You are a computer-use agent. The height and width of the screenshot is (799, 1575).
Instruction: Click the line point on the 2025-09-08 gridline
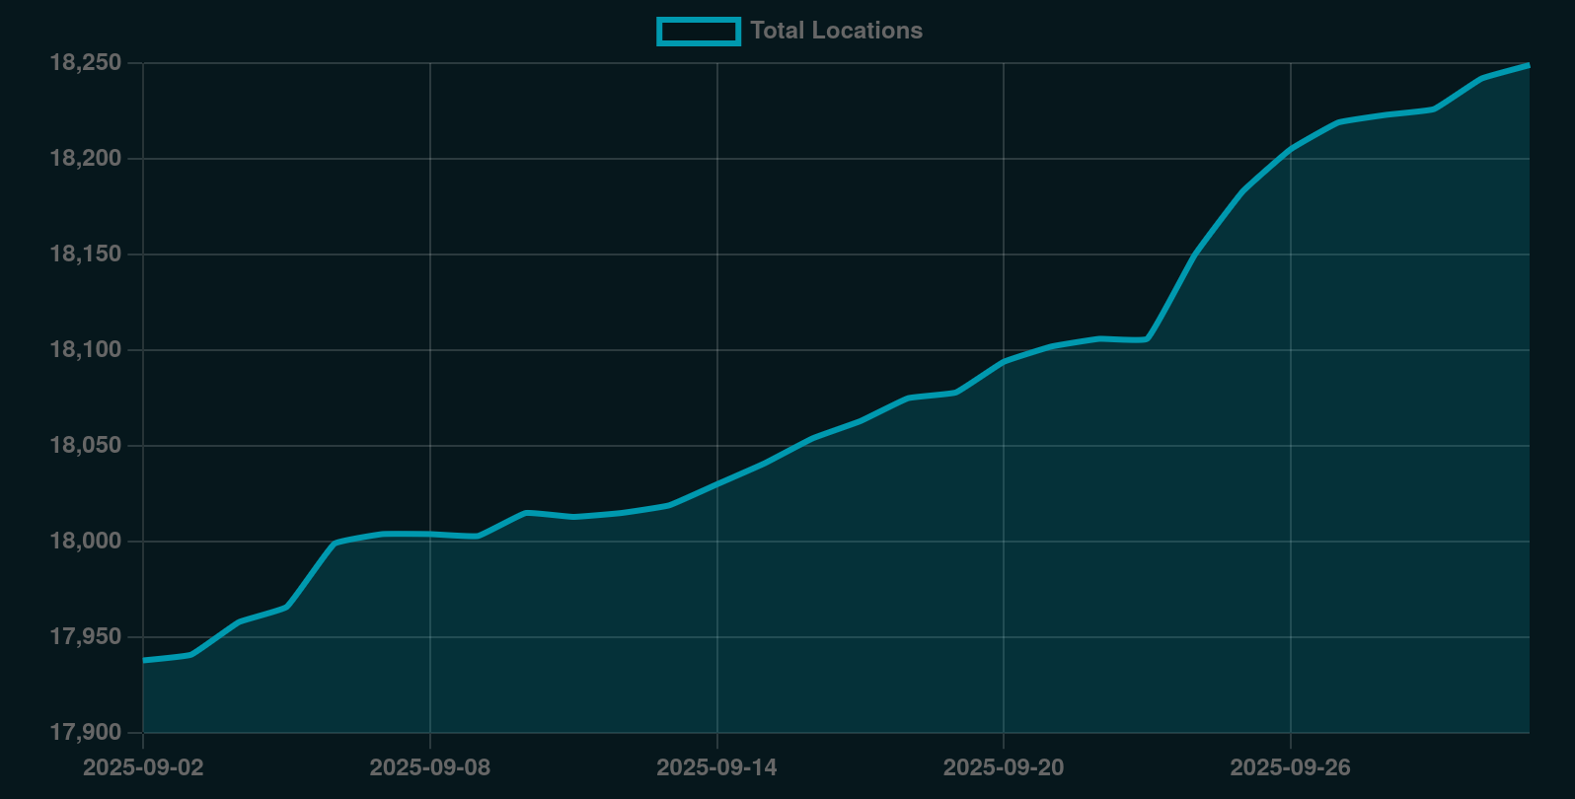430,534
